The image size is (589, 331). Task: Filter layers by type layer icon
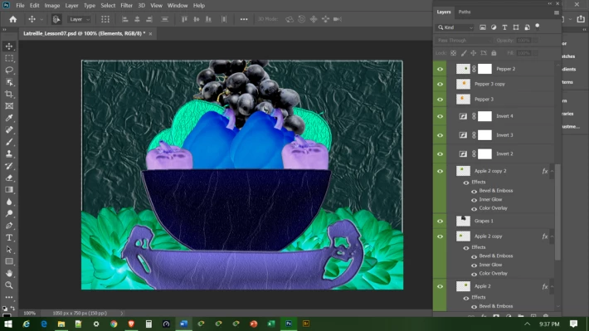coord(504,27)
